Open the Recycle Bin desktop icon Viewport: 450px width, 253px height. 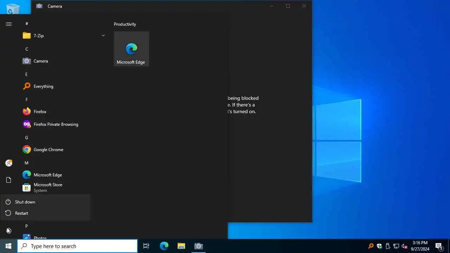click(13, 8)
